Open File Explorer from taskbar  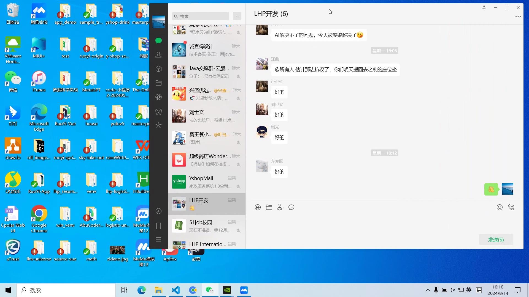point(158,290)
